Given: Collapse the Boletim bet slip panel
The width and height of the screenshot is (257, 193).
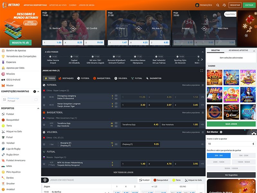Looking at the screenshot, I should pyautogui.click(x=254, y=51).
